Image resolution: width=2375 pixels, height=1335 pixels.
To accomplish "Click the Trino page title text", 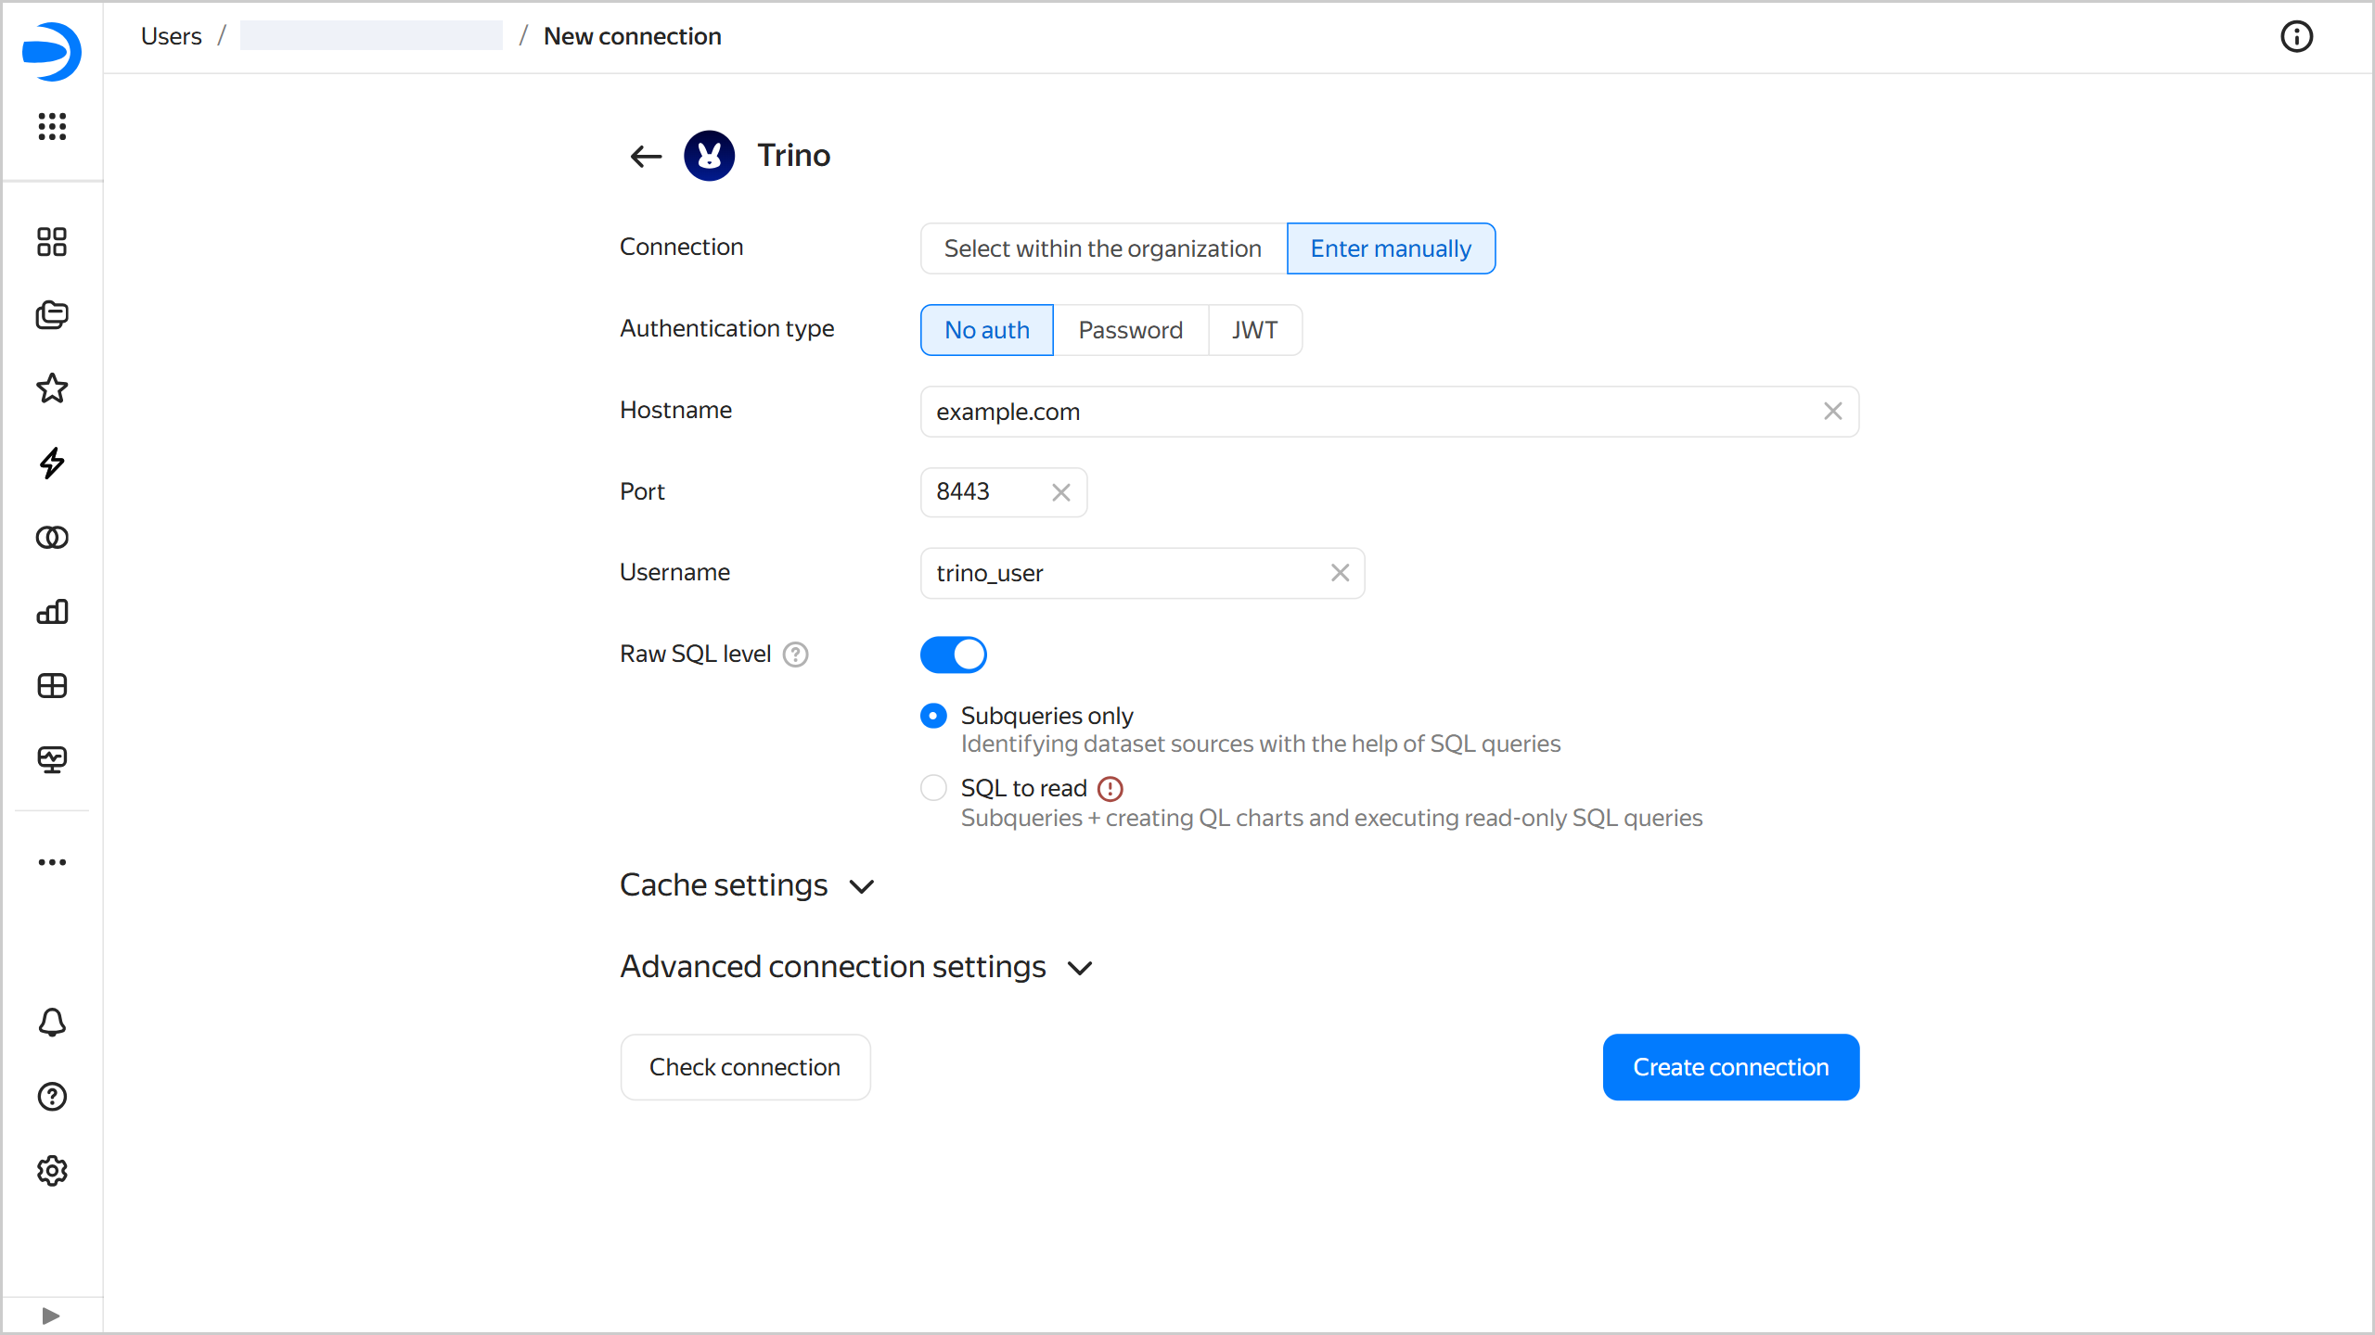I will (794, 156).
